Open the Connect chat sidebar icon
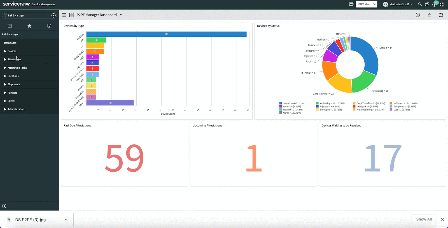This screenshot has height=228, width=448. point(427,4)
